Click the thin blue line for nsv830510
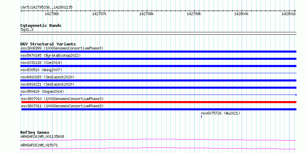 (158, 73)
